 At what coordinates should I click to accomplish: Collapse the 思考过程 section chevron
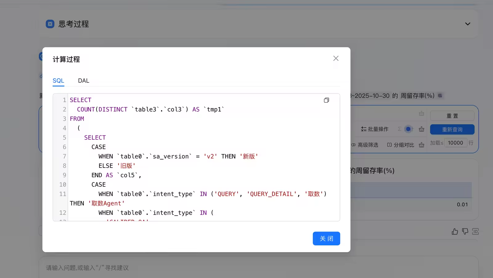[467, 24]
